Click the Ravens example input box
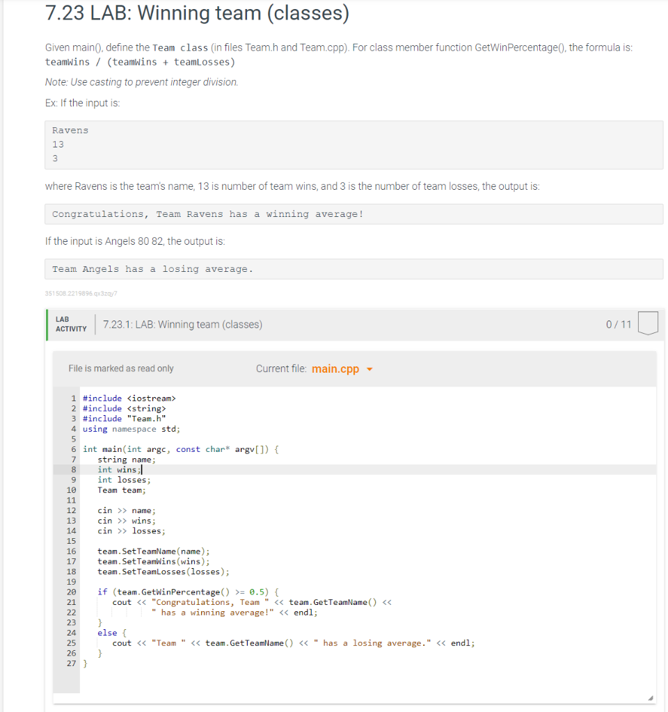This screenshot has width=668, height=712. point(354,144)
